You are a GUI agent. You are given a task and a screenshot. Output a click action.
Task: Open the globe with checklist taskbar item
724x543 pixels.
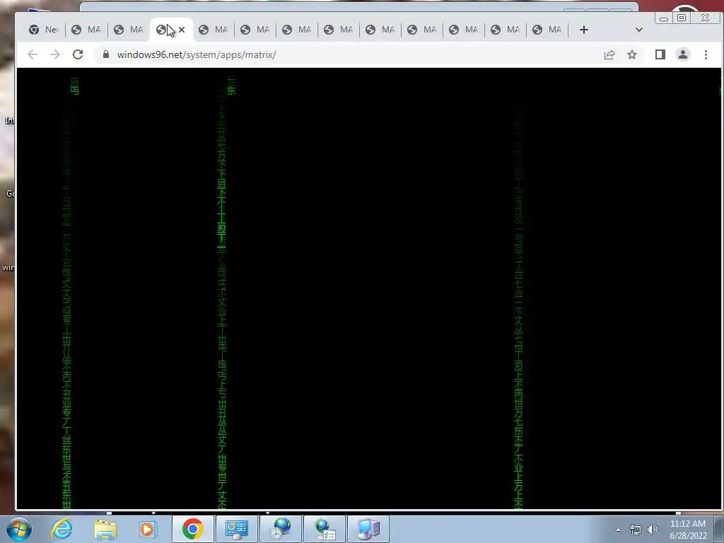click(325, 529)
